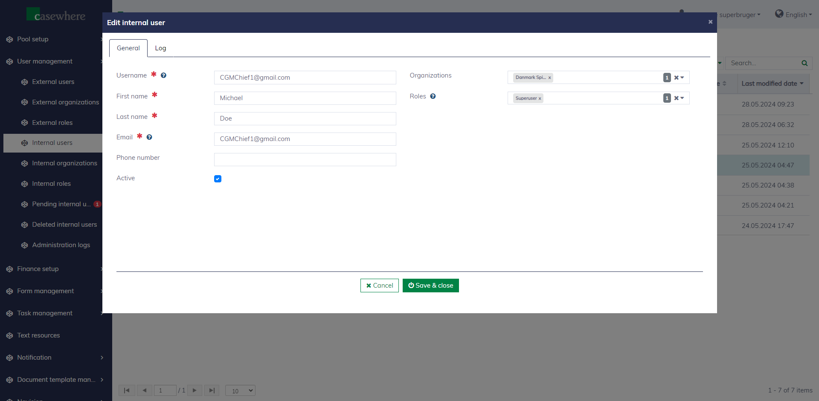Close the Edit internal user dialog
This screenshot has height=401, width=819.
(x=710, y=22)
